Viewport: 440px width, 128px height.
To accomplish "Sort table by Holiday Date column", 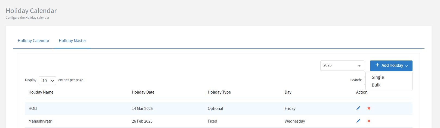I will [143, 92].
